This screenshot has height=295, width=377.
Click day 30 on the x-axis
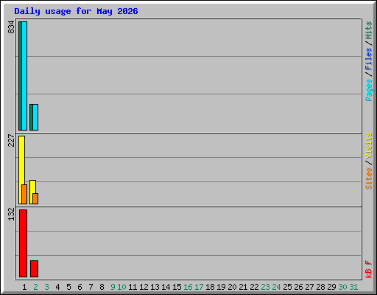click(x=342, y=287)
